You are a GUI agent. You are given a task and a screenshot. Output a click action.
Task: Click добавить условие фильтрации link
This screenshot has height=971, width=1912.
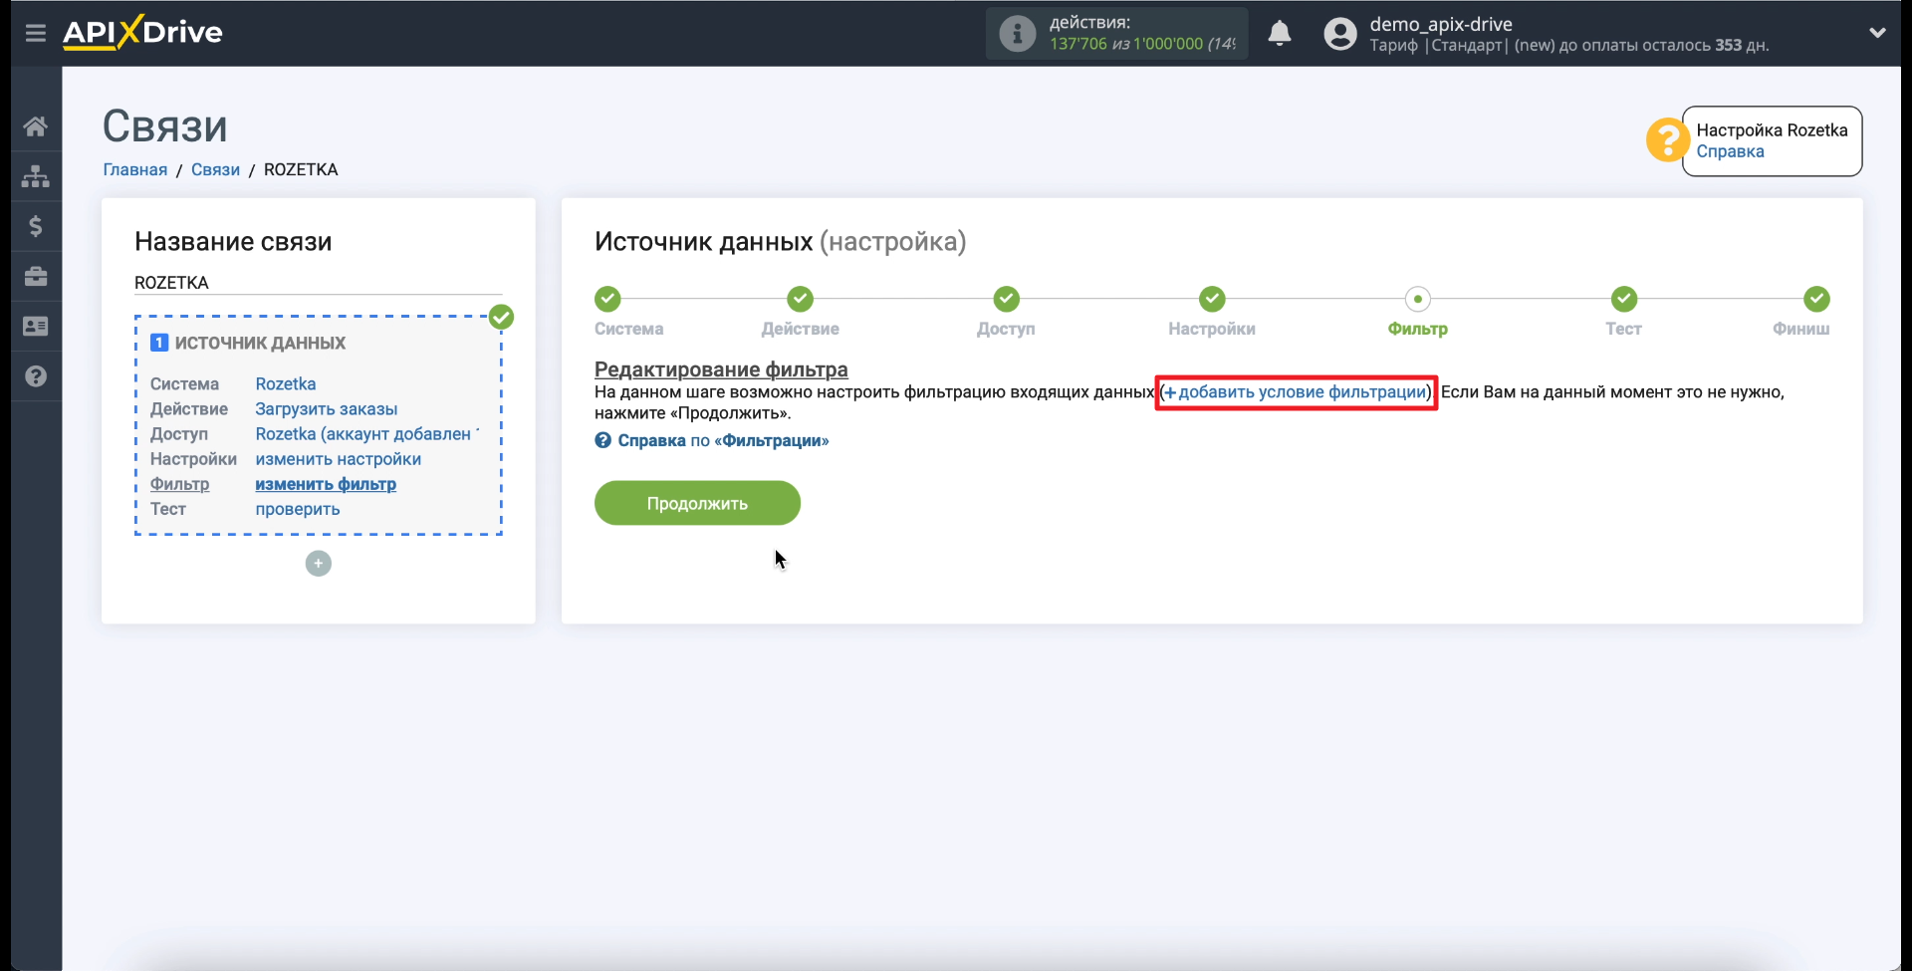pyautogui.click(x=1296, y=392)
